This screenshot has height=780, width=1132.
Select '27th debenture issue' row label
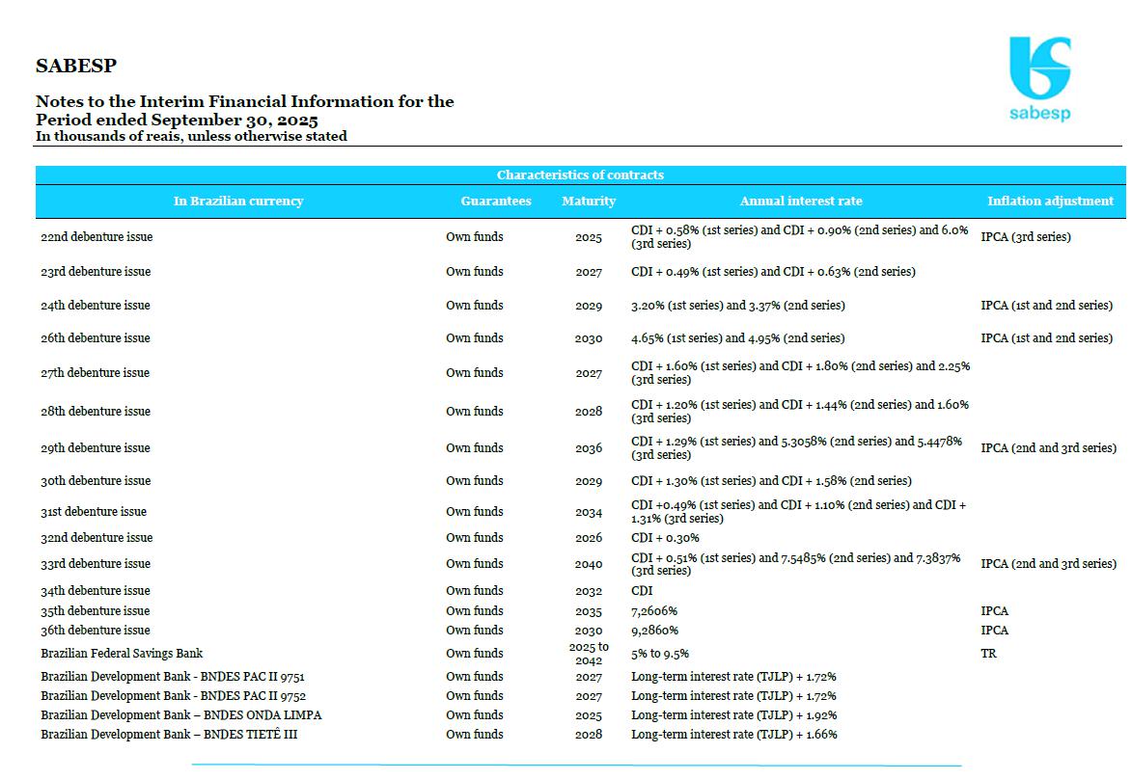(96, 372)
